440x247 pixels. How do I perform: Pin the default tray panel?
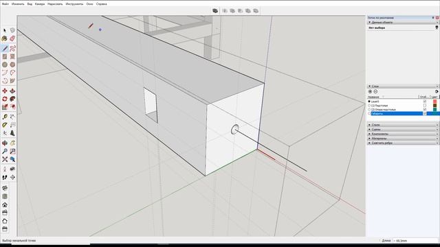pyautogui.click(x=433, y=18)
